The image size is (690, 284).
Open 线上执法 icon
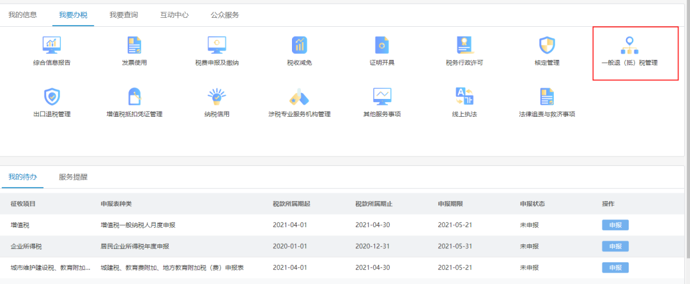(464, 97)
